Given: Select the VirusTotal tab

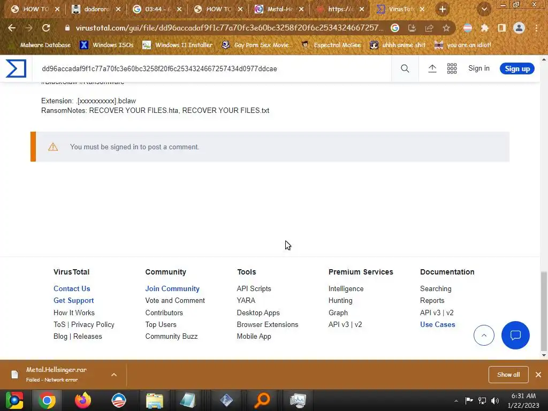Looking at the screenshot, I should (400, 9).
